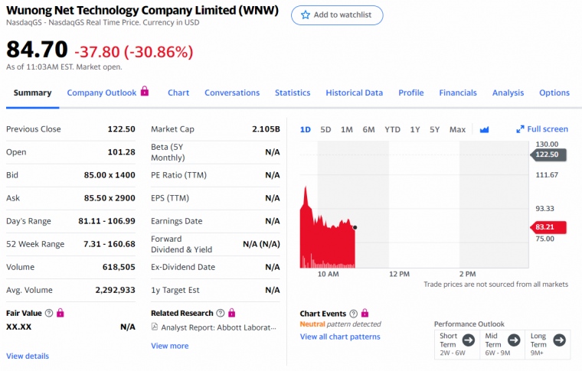Click the Volume value 618,505
This screenshot has height=371, width=582.
[119, 267]
